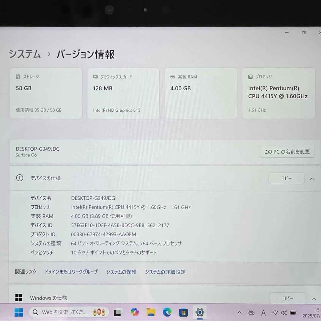Open the battery status tray icon
This screenshot has width=321, height=321.
(293, 313)
